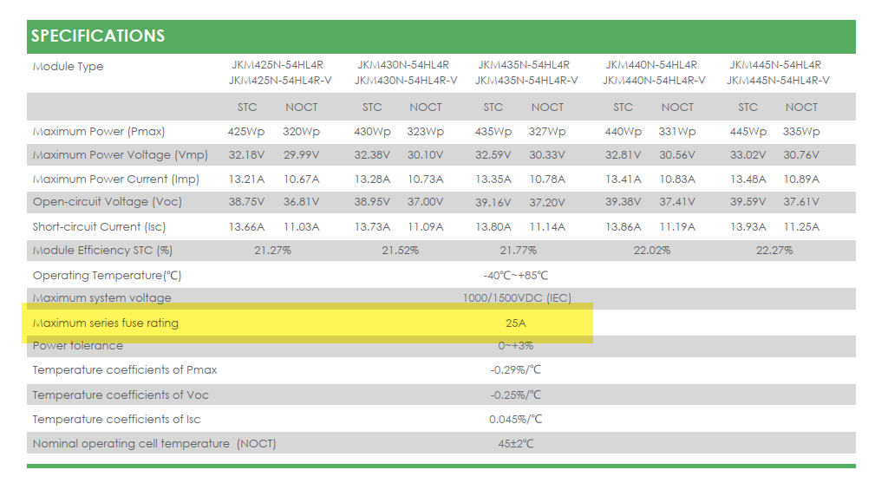Screen dimensions: 888x483
Task: Click the 21.27% efficiency value
Action: pyautogui.click(x=272, y=251)
